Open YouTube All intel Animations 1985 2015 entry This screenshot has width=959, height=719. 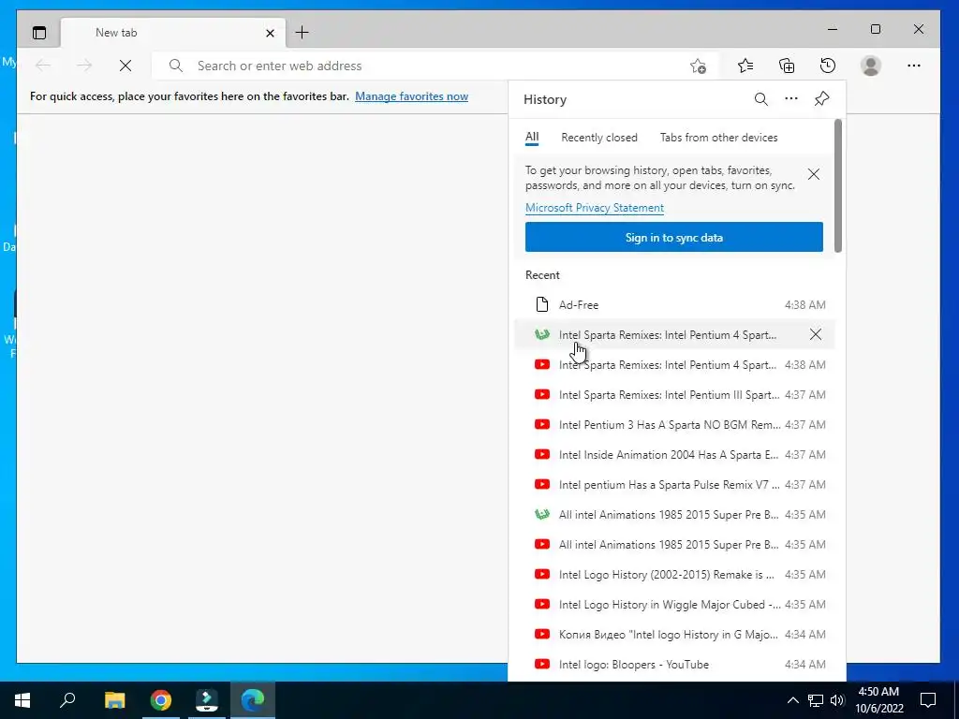(674, 544)
